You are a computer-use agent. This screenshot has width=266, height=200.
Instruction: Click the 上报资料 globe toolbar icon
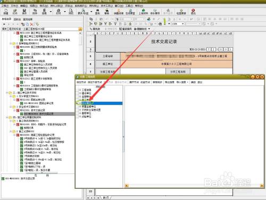point(143,12)
